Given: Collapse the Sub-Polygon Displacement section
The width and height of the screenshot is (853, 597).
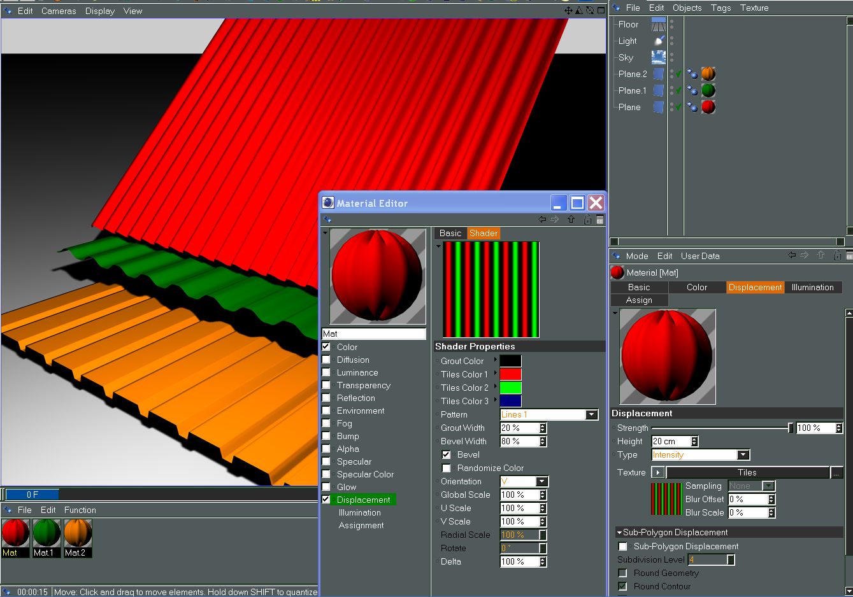Looking at the screenshot, I should 619,532.
